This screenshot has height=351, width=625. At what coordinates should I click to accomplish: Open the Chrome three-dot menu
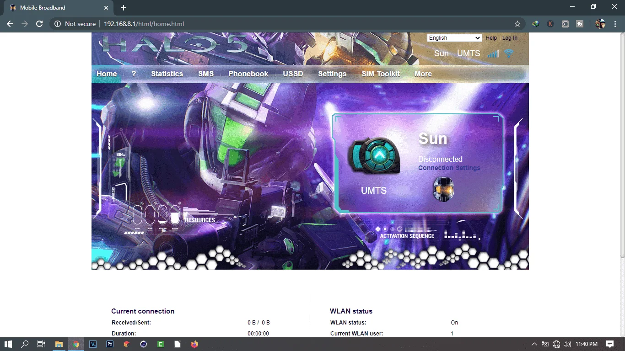click(x=615, y=24)
